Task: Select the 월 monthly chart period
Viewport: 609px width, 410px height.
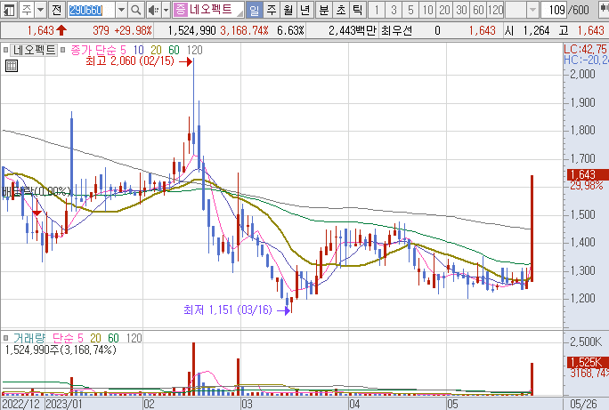Action: coord(288,10)
